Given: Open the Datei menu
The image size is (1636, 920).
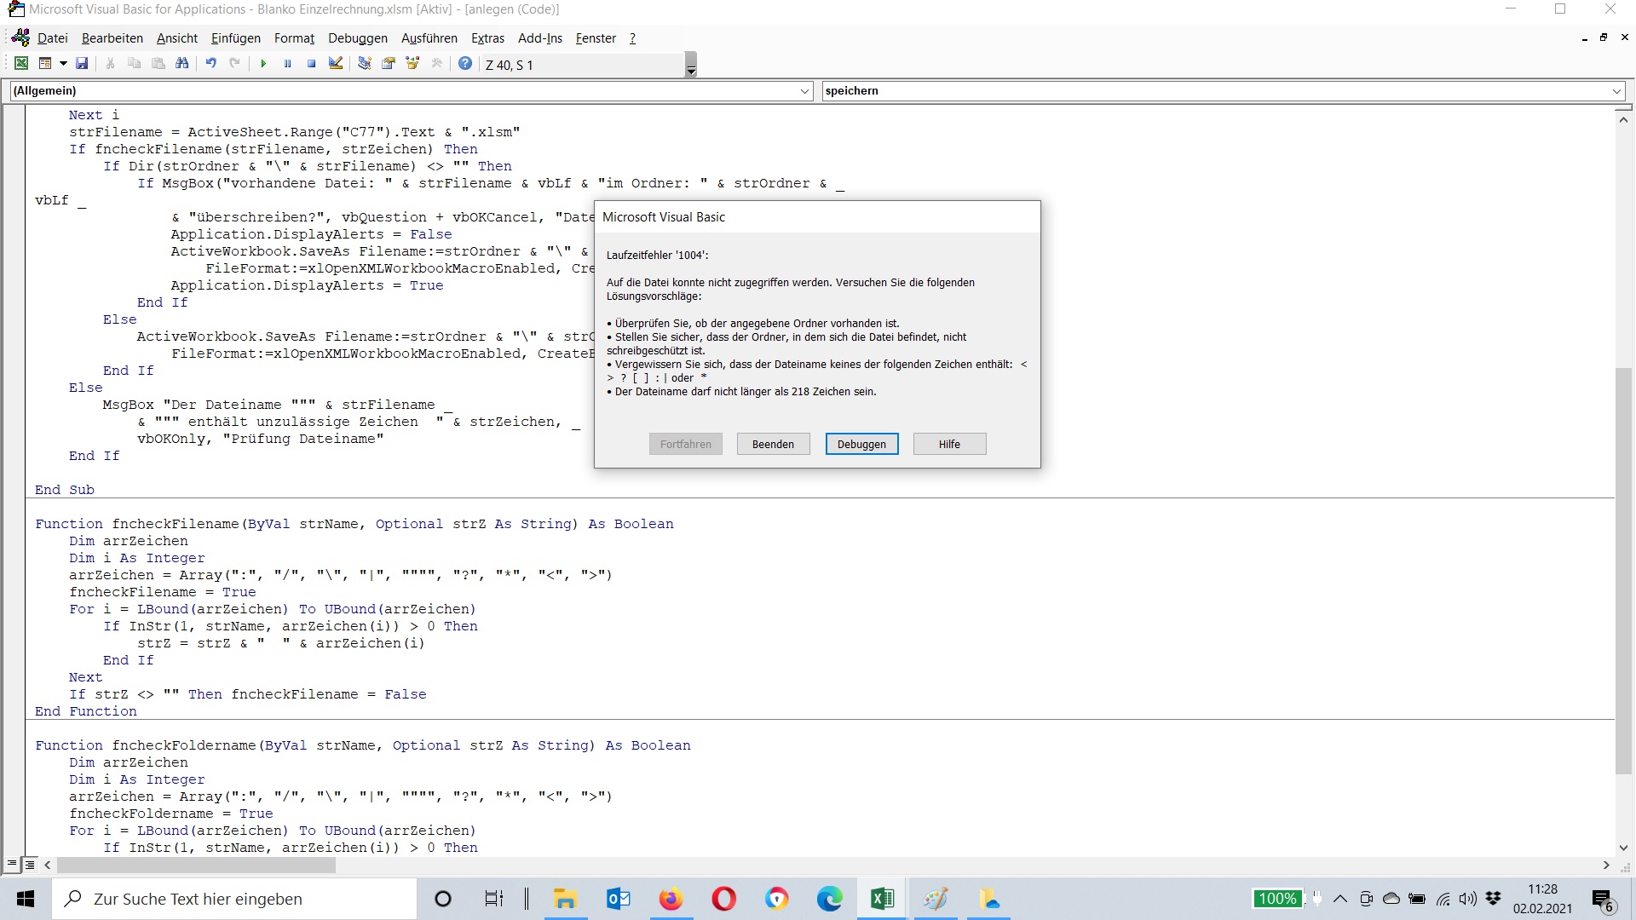Looking at the screenshot, I should (52, 38).
